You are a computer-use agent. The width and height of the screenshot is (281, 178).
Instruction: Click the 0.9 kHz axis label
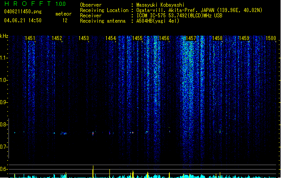click(4, 102)
